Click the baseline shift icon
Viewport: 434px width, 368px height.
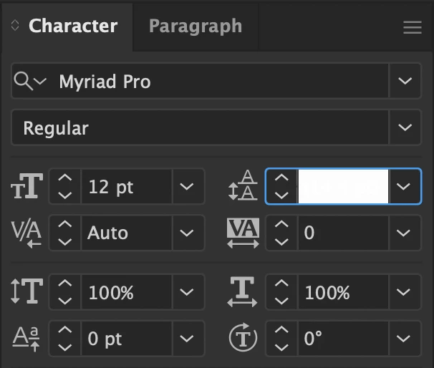27,338
